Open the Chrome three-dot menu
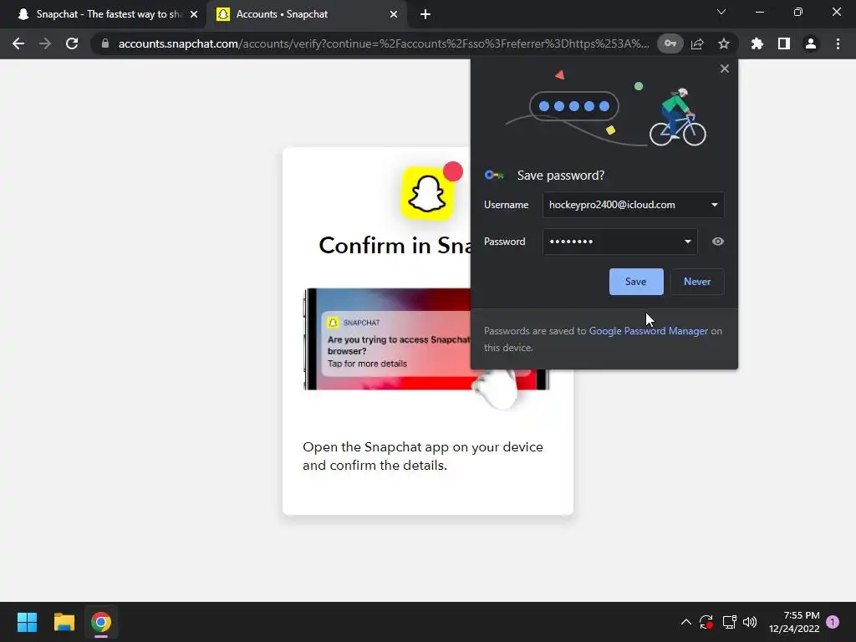Screen dimensions: 856x642 pyautogui.click(x=838, y=43)
